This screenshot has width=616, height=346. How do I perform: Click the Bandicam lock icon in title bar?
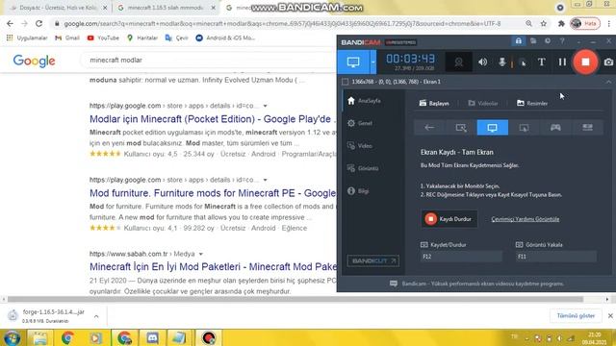pos(519,41)
